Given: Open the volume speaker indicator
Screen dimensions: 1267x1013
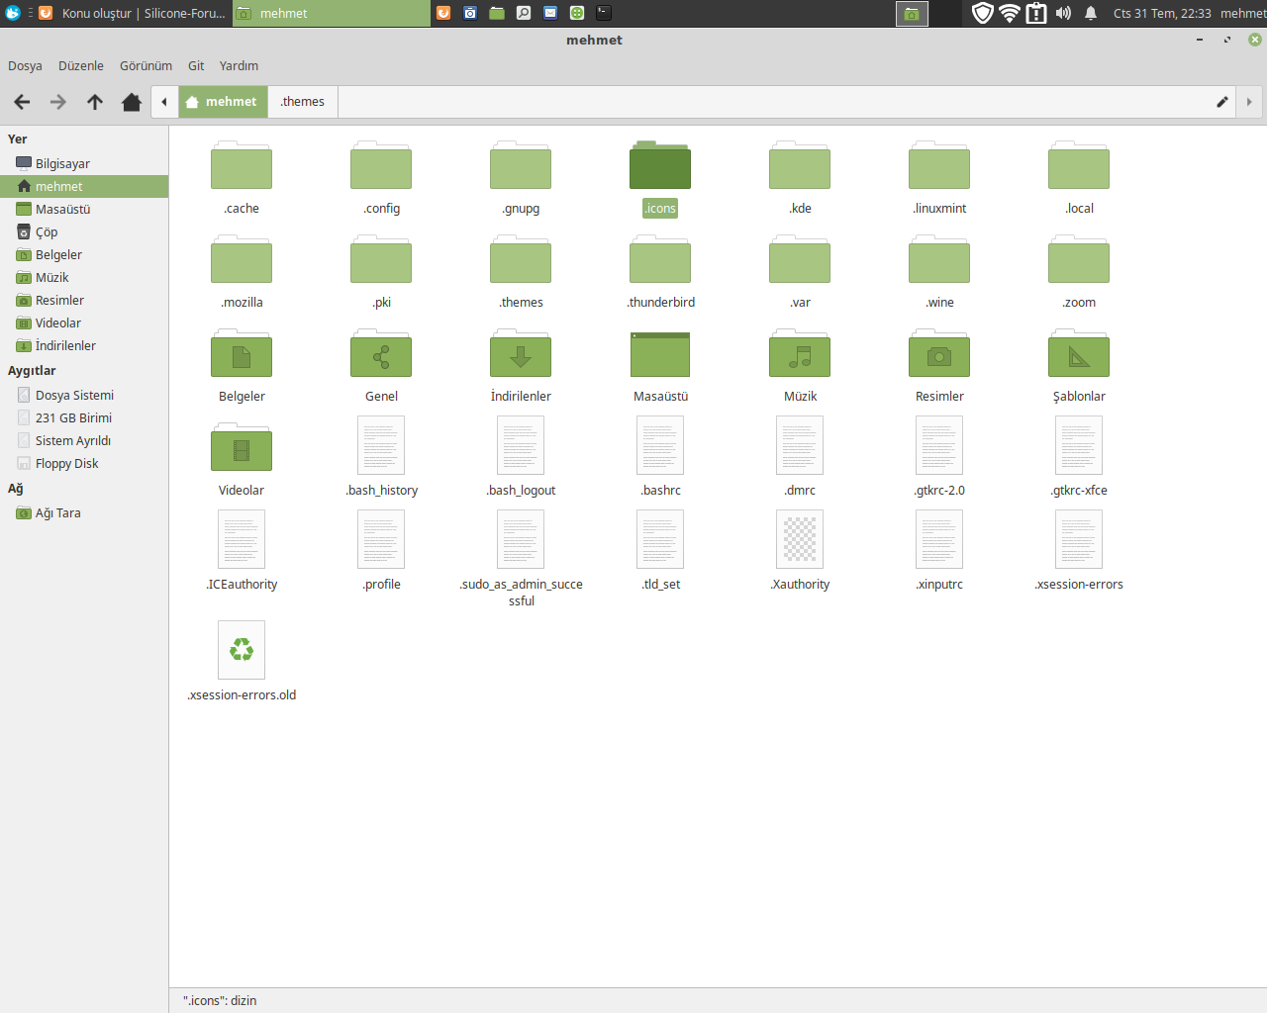Looking at the screenshot, I should point(1063,13).
